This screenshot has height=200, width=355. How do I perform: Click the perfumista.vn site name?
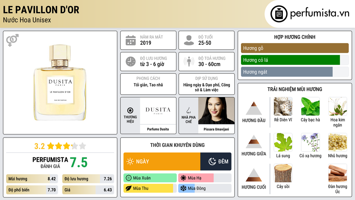pyautogui.click(x=320, y=14)
